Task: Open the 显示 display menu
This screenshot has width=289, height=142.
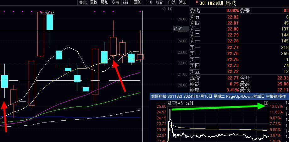Action: [83, 3]
